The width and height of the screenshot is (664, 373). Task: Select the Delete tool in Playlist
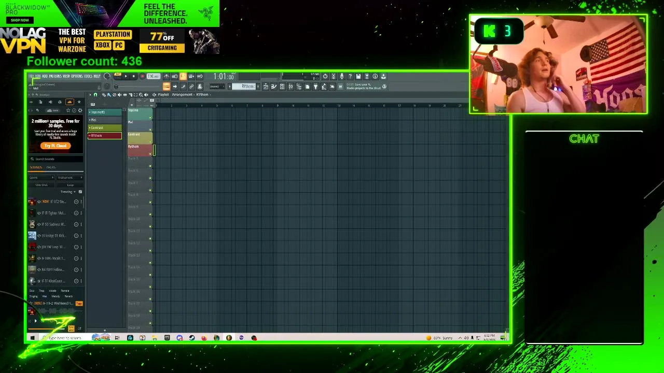click(x=114, y=95)
